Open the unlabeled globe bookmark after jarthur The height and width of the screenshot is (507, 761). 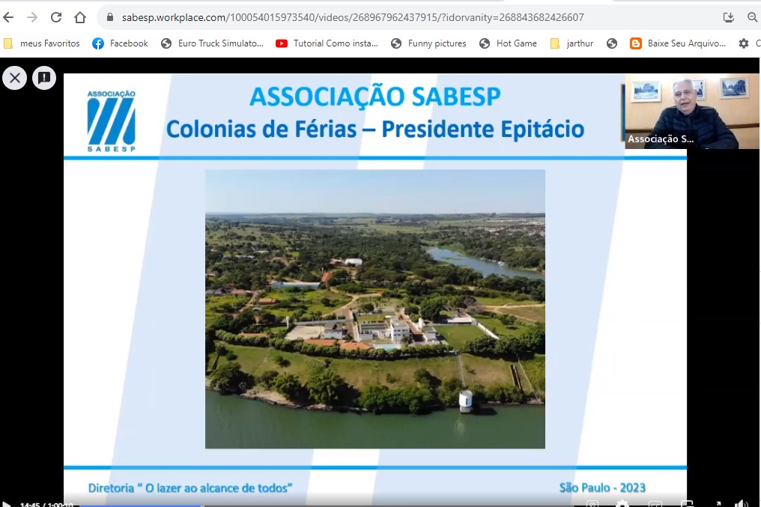(x=612, y=43)
